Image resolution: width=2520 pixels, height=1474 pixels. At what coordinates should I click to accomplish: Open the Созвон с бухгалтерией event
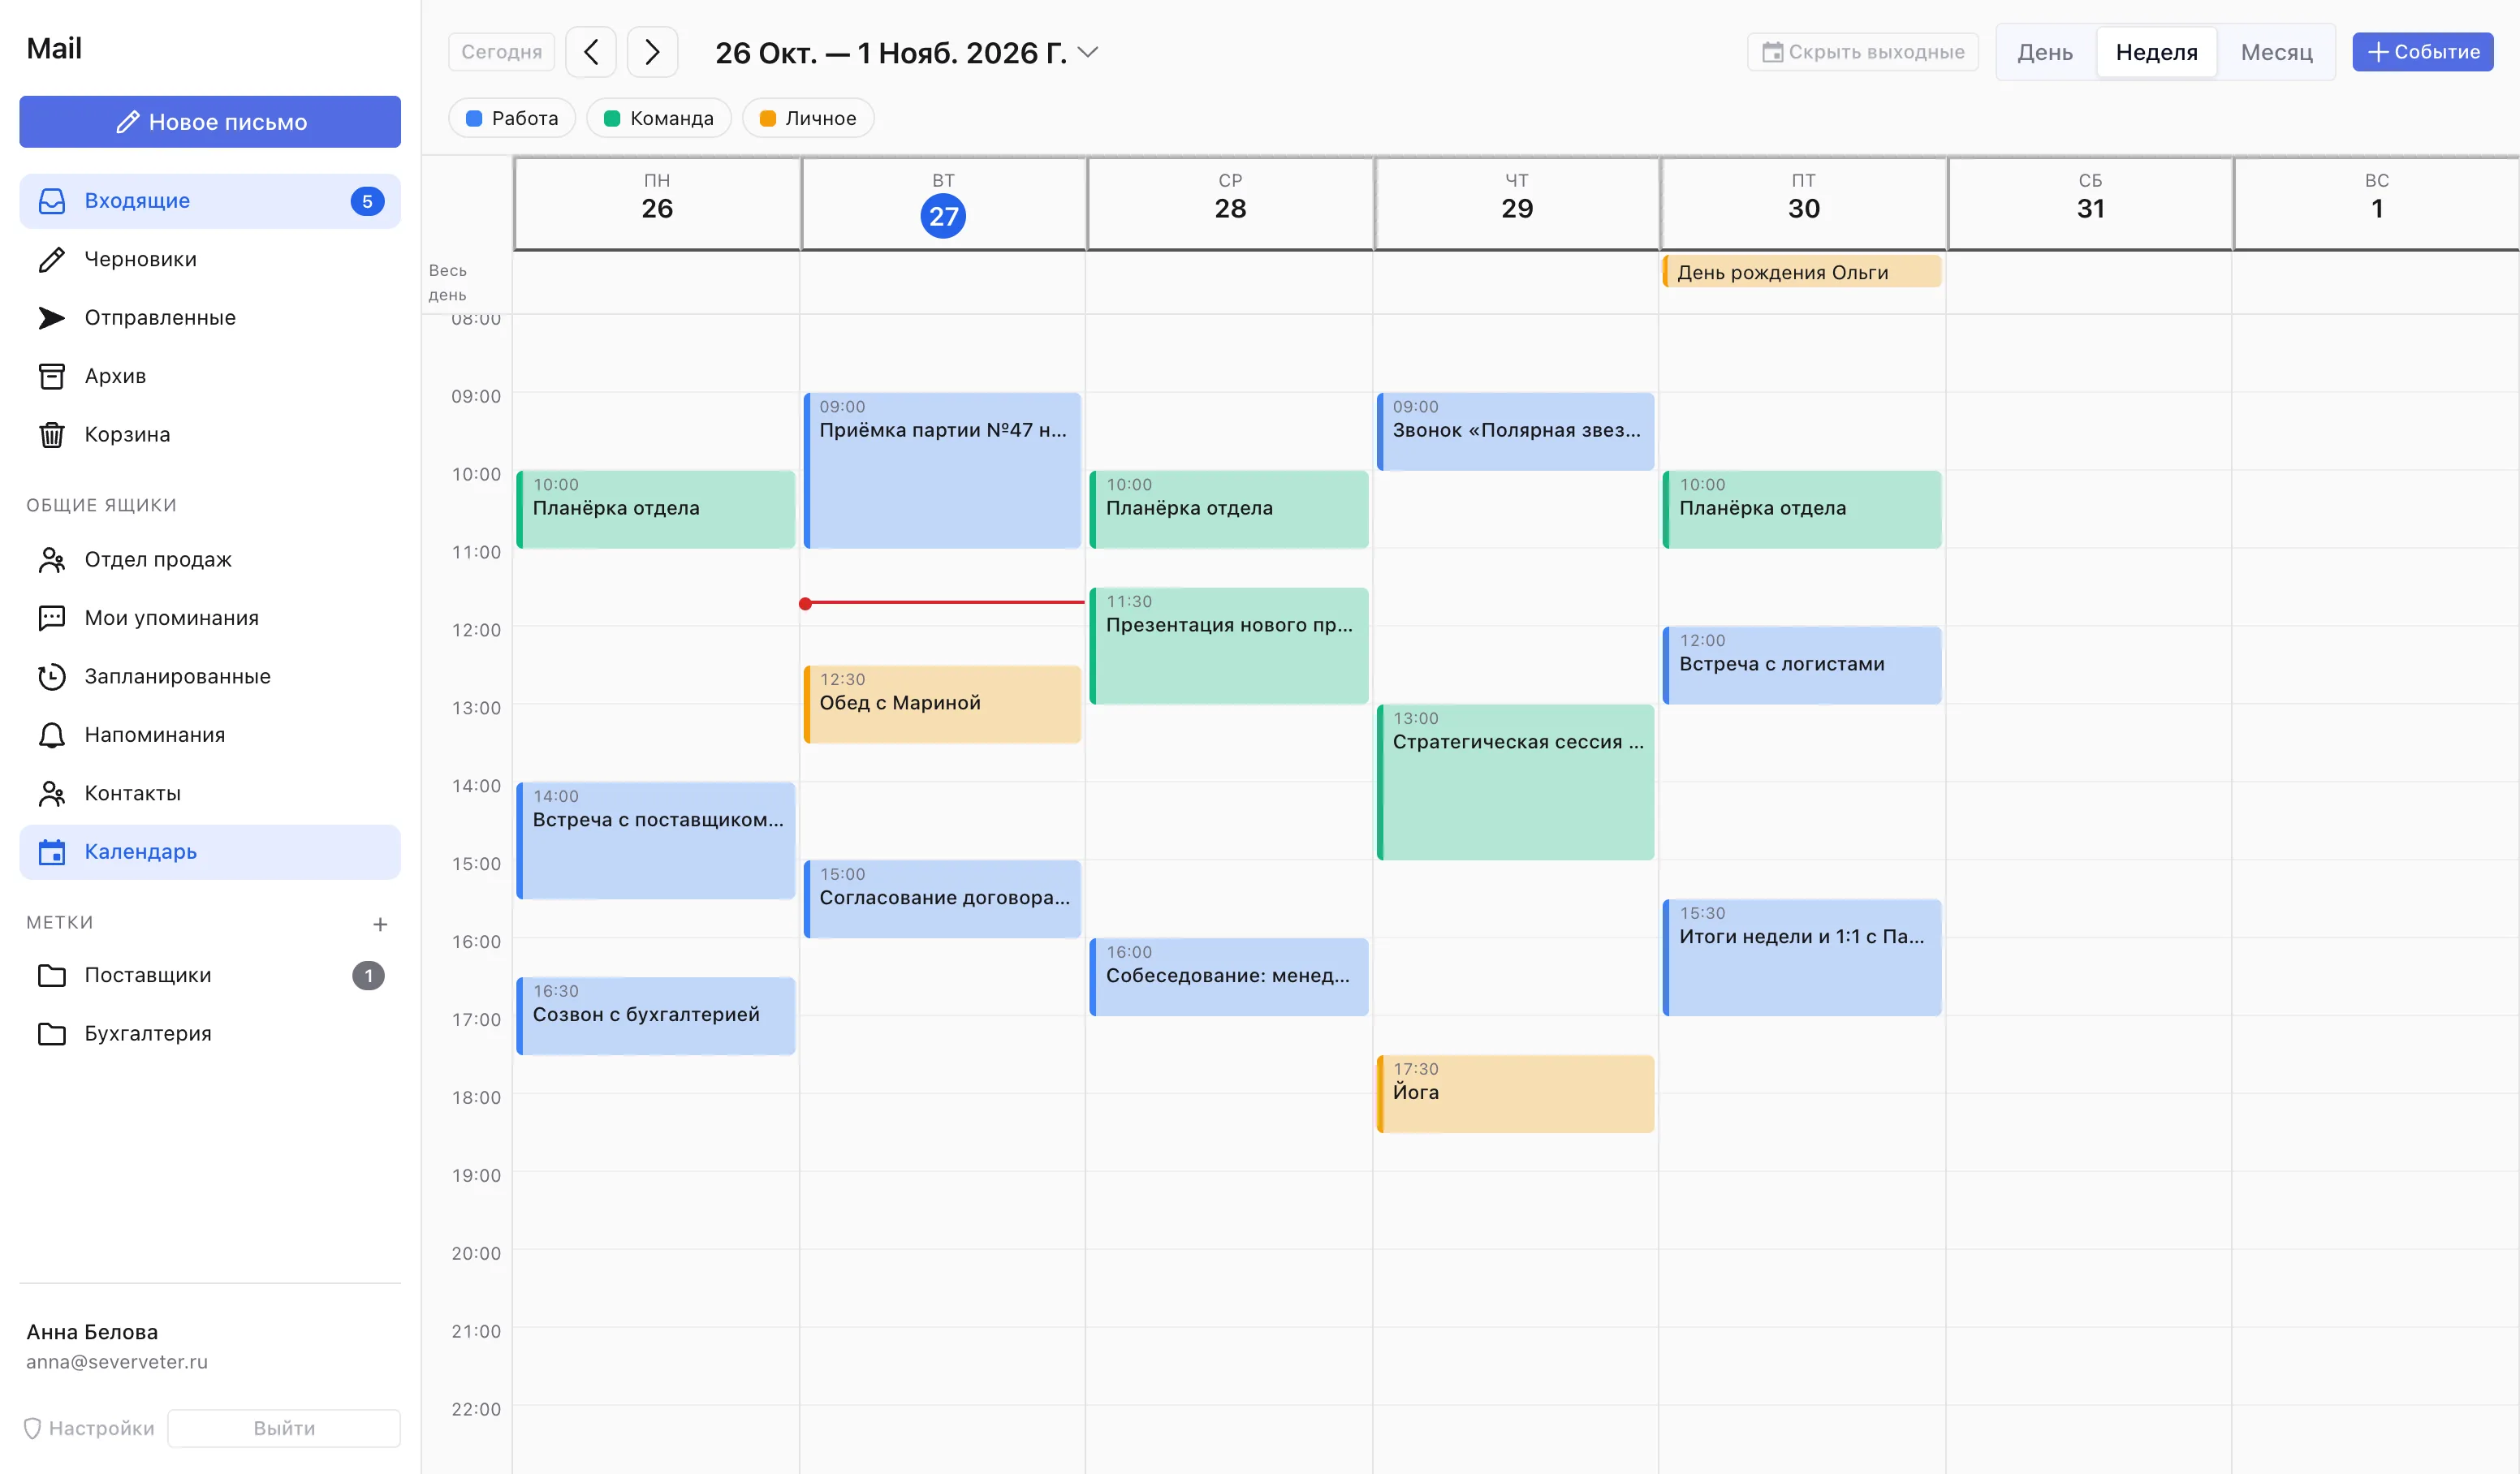tap(656, 1016)
